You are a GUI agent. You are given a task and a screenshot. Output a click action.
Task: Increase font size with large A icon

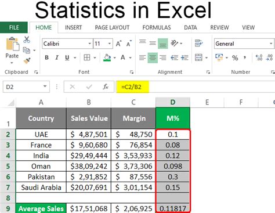coord(119,44)
